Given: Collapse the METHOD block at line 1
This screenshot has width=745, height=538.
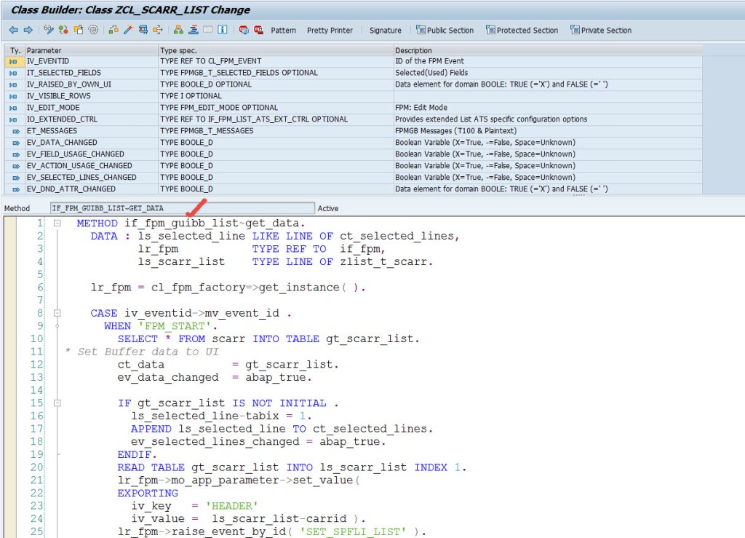Looking at the screenshot, I should [57, 223].
